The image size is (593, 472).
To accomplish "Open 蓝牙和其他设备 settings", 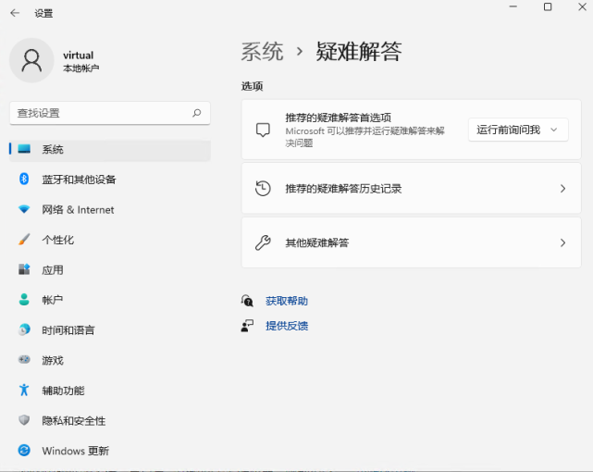I will click(110, 180).
